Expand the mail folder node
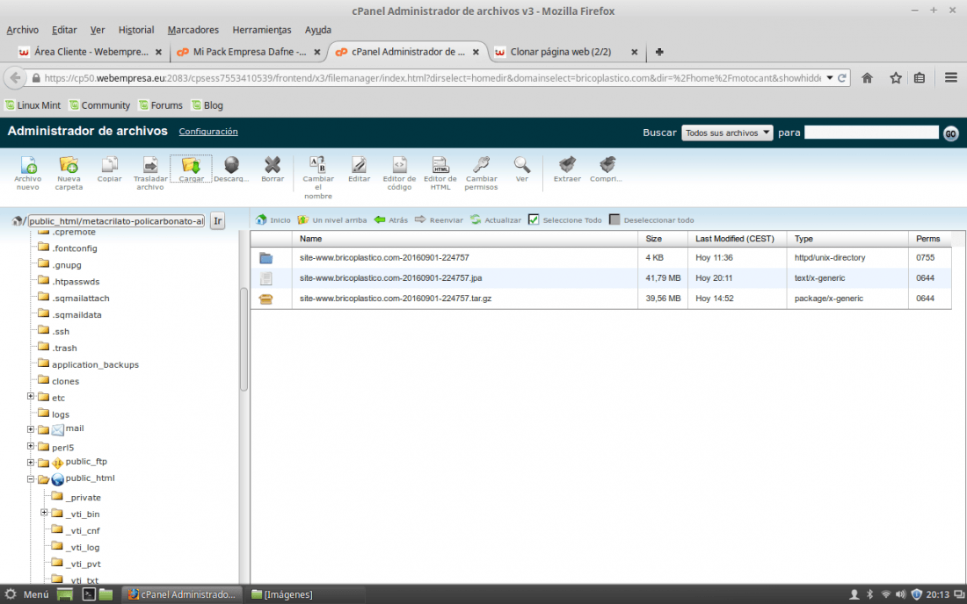The image size is (967, 604). coord(30,429)
